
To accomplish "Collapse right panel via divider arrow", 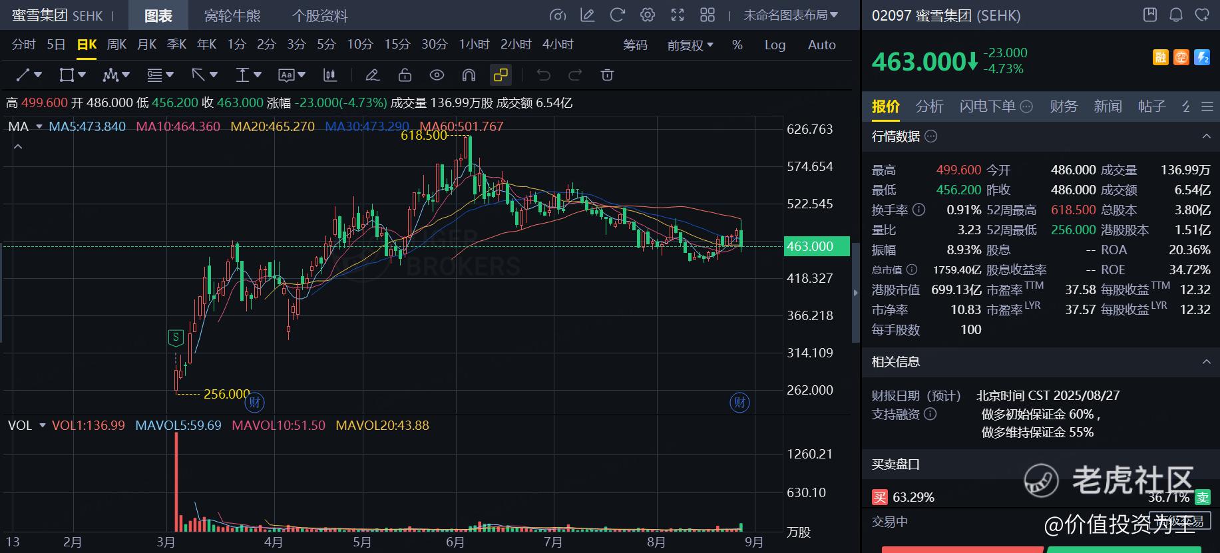I will point(856,292).
